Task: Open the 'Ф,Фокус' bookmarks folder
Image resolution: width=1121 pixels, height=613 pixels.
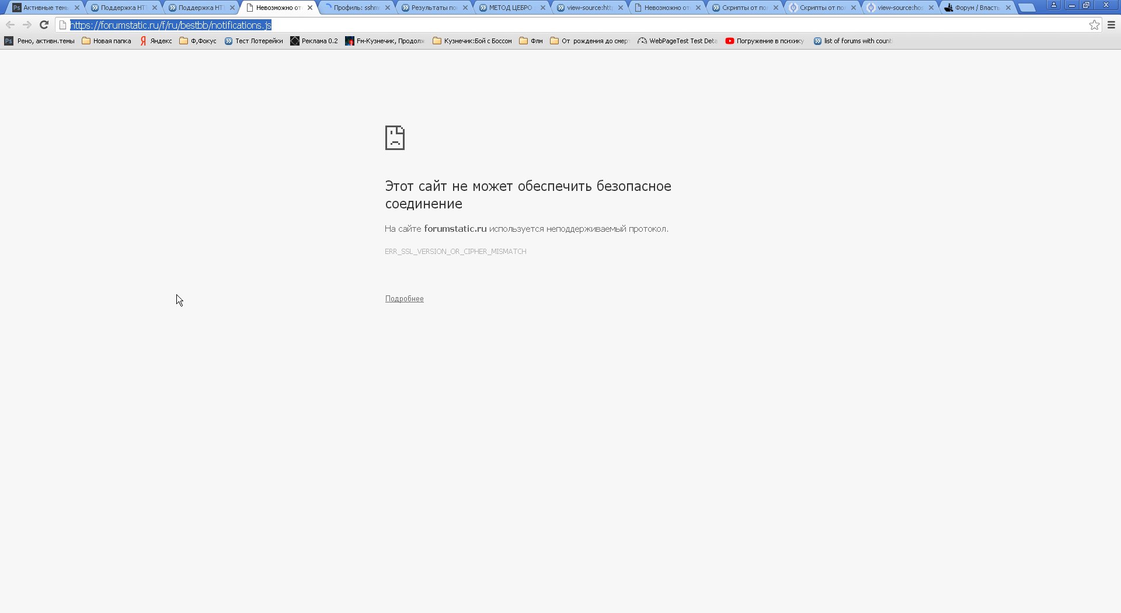Action: click(x=198, y=41)
